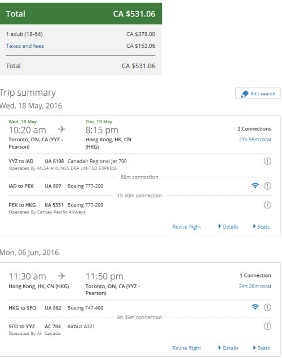Expand Details for the return flight

(228, 348)
